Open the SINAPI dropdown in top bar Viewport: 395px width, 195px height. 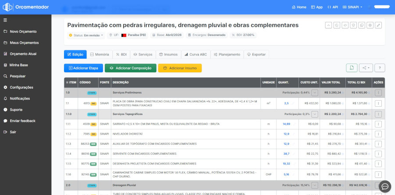click(x=352, y=7)
